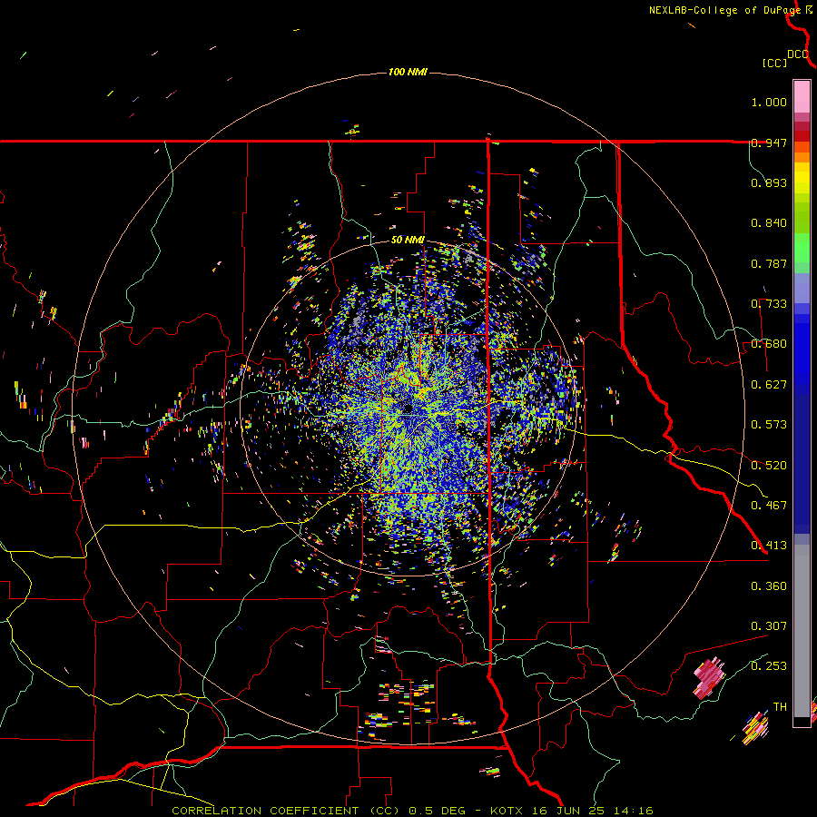
Task: Click the DCC label above the legend
Action: [798, 54]
